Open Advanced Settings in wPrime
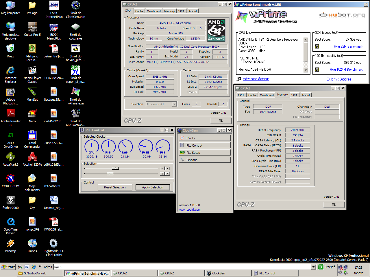This screenshot has width=370, height=277. (x=256, y=79)
